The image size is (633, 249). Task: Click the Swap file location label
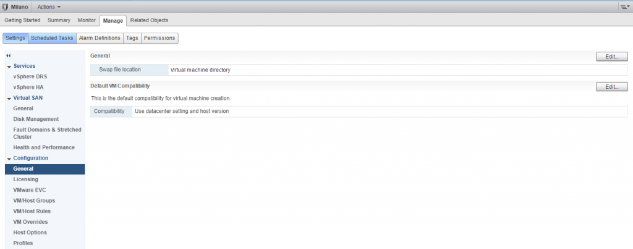tap(120, 70)
